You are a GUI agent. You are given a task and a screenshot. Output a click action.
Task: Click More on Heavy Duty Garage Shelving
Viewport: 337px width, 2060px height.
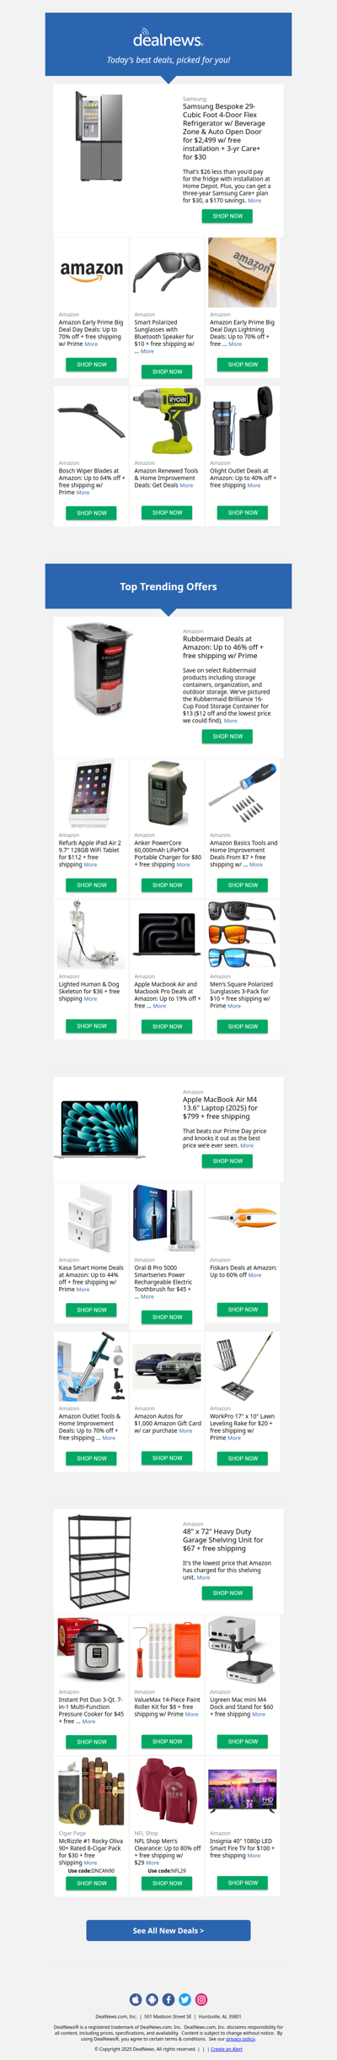point(203,1577)
